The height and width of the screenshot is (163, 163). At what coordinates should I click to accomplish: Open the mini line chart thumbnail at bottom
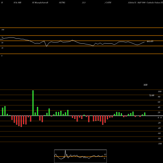[x=81, y=156]
